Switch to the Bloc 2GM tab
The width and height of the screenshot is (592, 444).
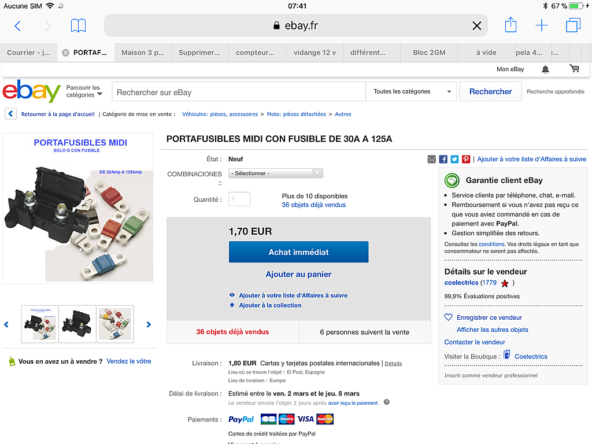click(429, 53)
